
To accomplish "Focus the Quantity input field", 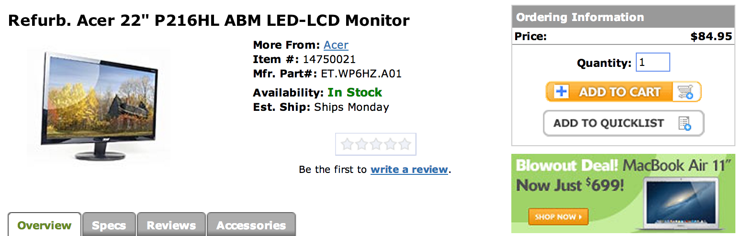I will pyautogui.click(x=653, y=63).
